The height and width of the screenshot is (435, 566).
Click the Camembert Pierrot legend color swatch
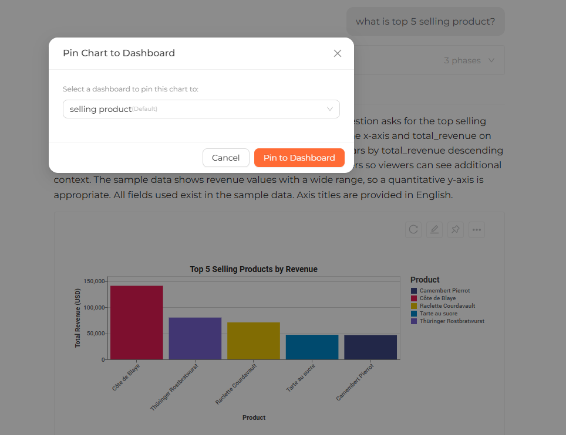click(x=414, y=290)
